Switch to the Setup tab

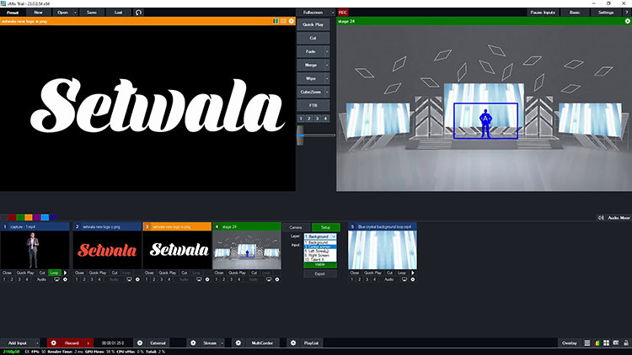coord(325,227)
